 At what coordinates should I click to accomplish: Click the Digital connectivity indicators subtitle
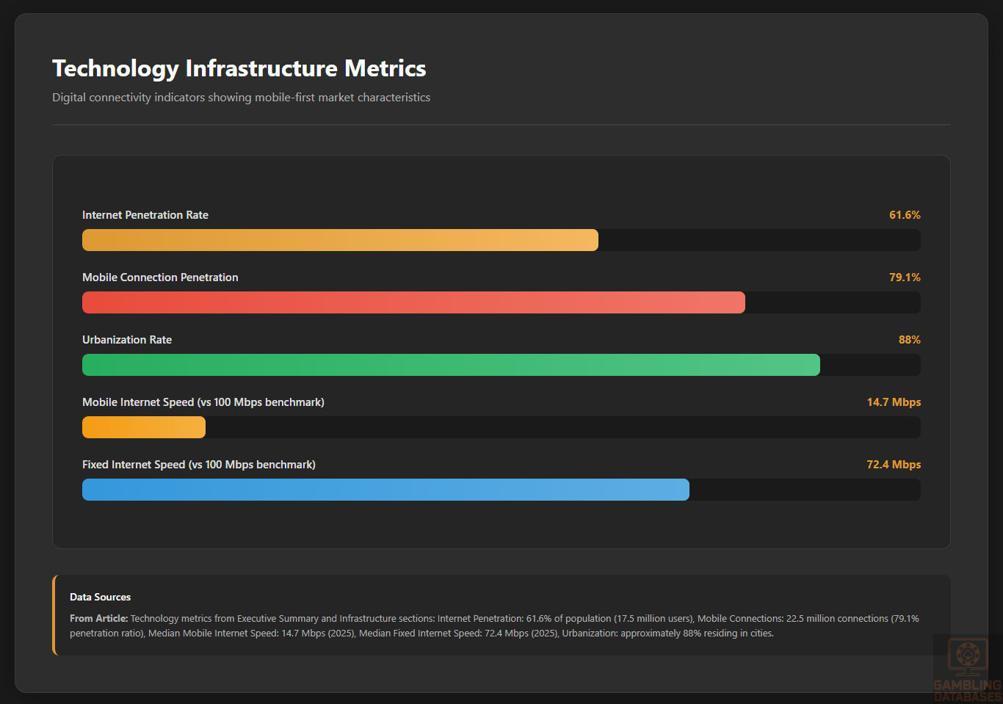click(241, 98)
